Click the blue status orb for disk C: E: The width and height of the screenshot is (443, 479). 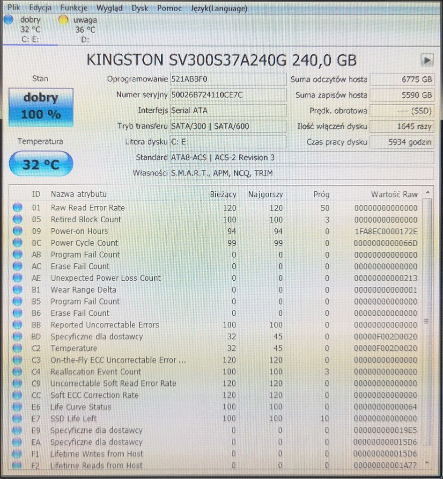(8, 20)
